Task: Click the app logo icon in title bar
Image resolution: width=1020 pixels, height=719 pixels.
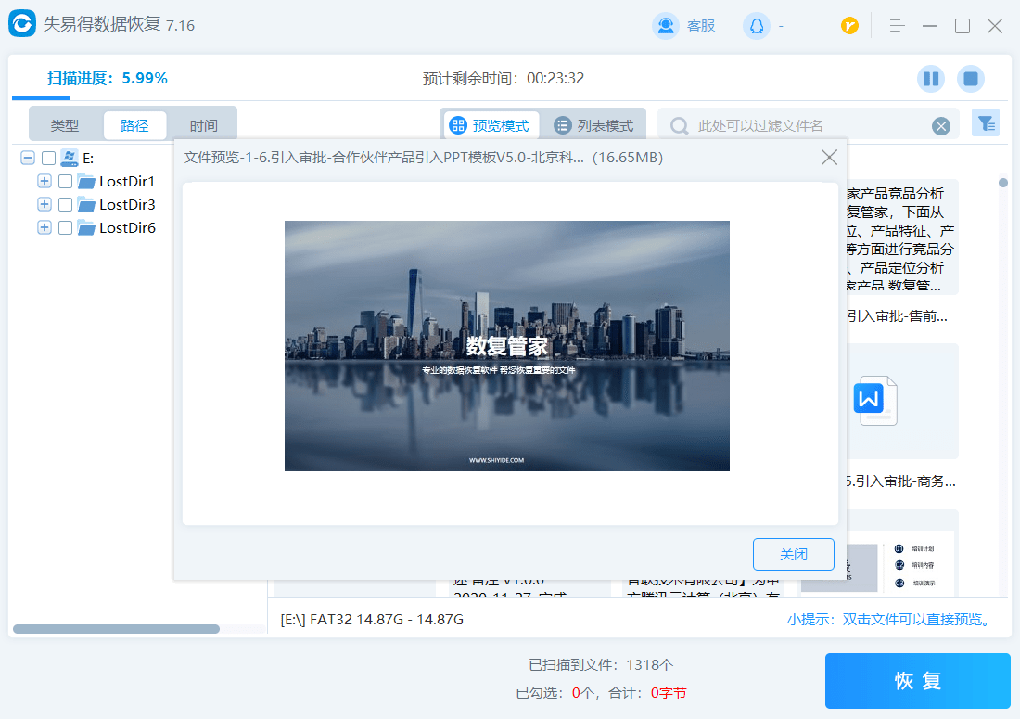Action: (22, 24)
